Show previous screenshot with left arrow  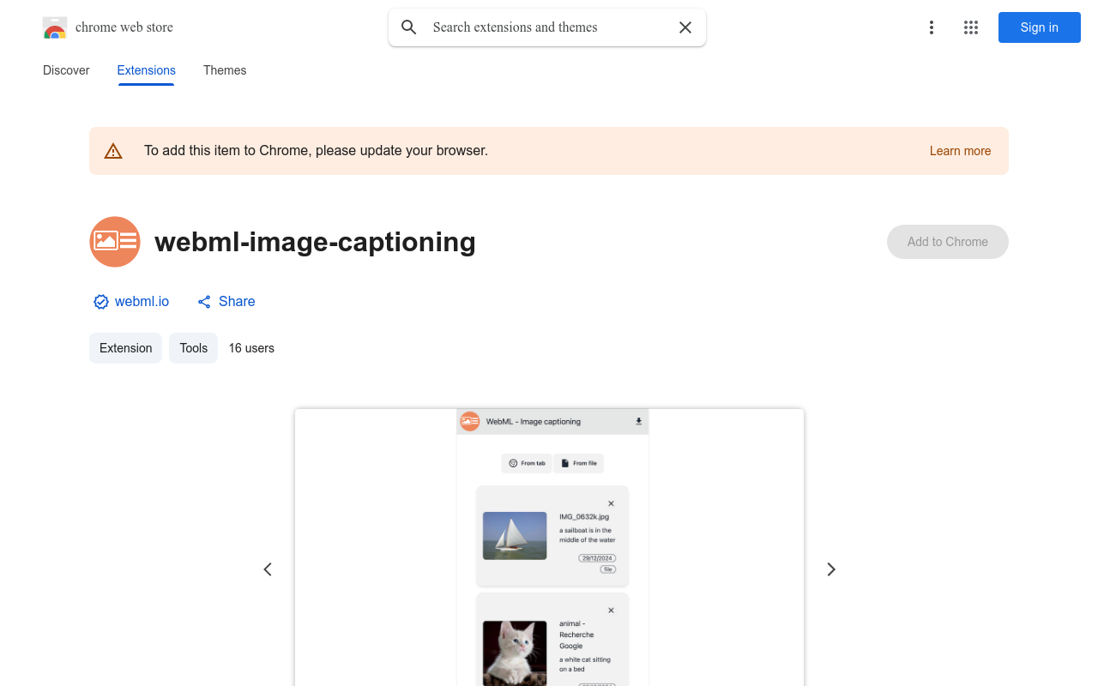tap(268, 569)
